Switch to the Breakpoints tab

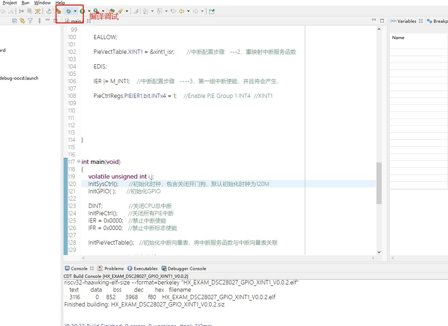(437, 21)
